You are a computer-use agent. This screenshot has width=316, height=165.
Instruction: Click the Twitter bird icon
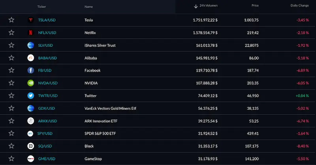click(x=31, y=96)
